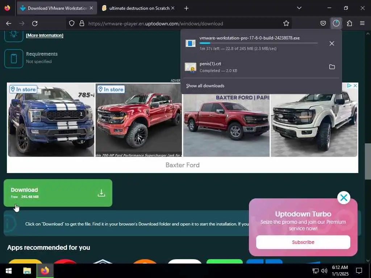Close the Baxter Ford ad
Viewport: 371px width, 278px height.
355,85
